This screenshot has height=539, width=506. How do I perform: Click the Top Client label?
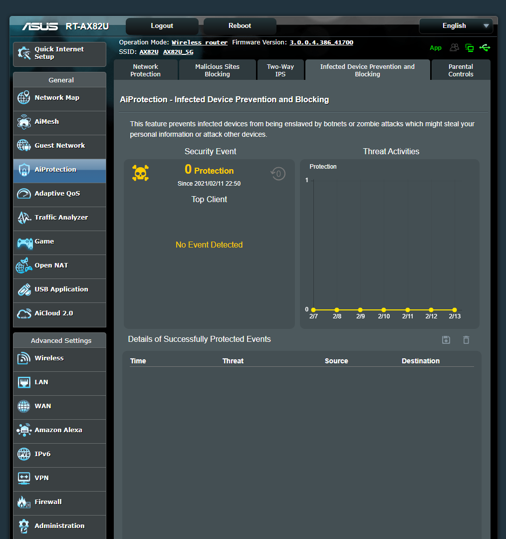(209, 199)
